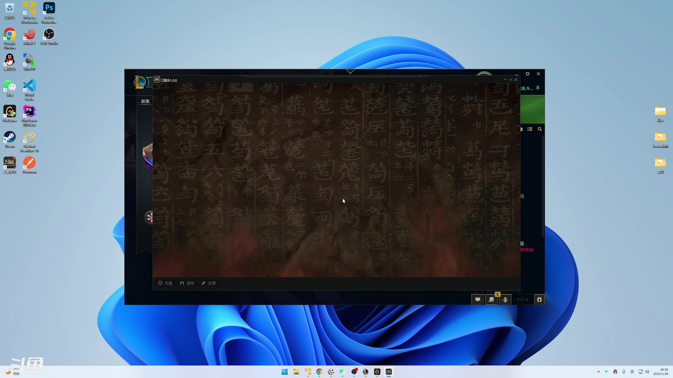Viewport: 673px width, 378px height.
Task: Click the input method 英 indicator
Action: (x=632, y=372)
